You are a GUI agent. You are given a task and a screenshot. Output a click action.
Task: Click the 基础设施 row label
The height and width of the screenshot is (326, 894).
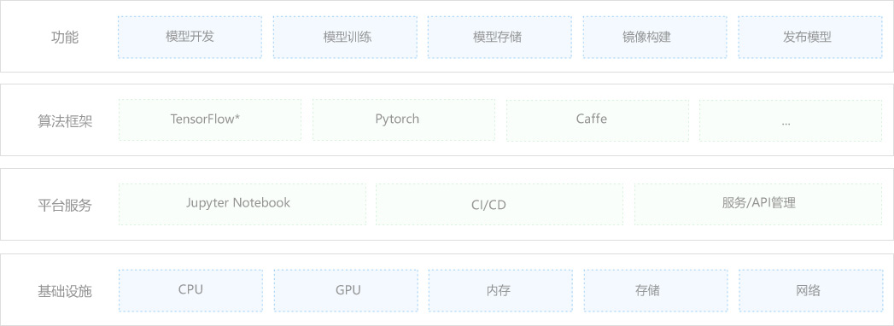click(65, 292)
